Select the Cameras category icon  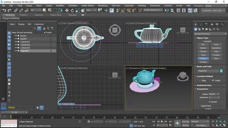pos(207,29)
